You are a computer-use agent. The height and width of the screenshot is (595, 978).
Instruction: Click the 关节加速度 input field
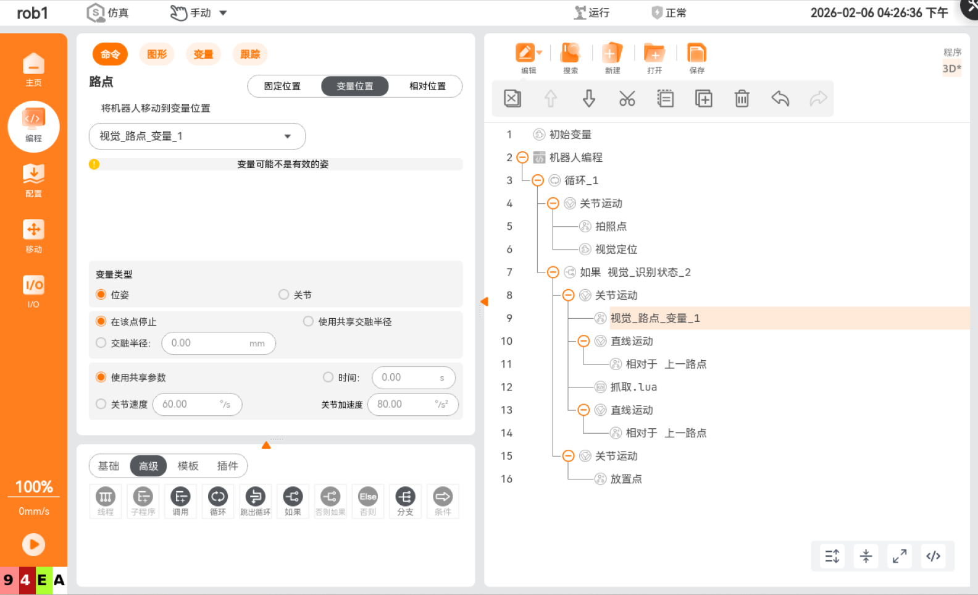[x=404, y=405]
